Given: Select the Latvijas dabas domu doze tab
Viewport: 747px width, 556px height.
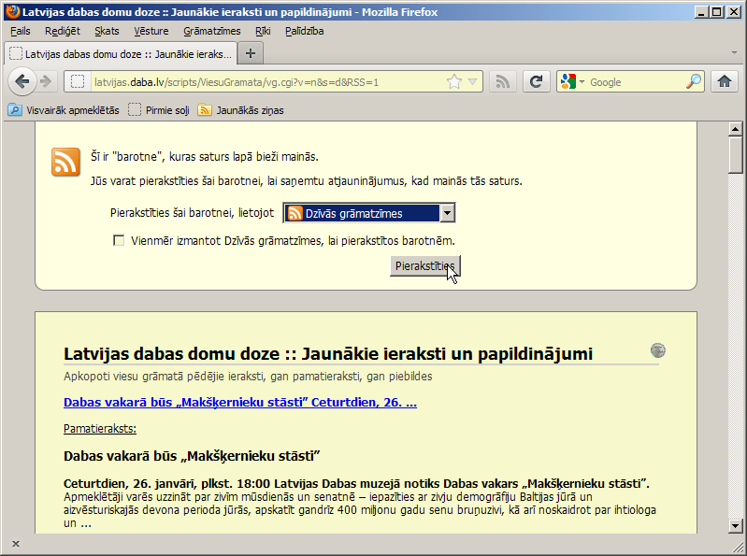Looking at the screenshot, I should pos(120,54).
